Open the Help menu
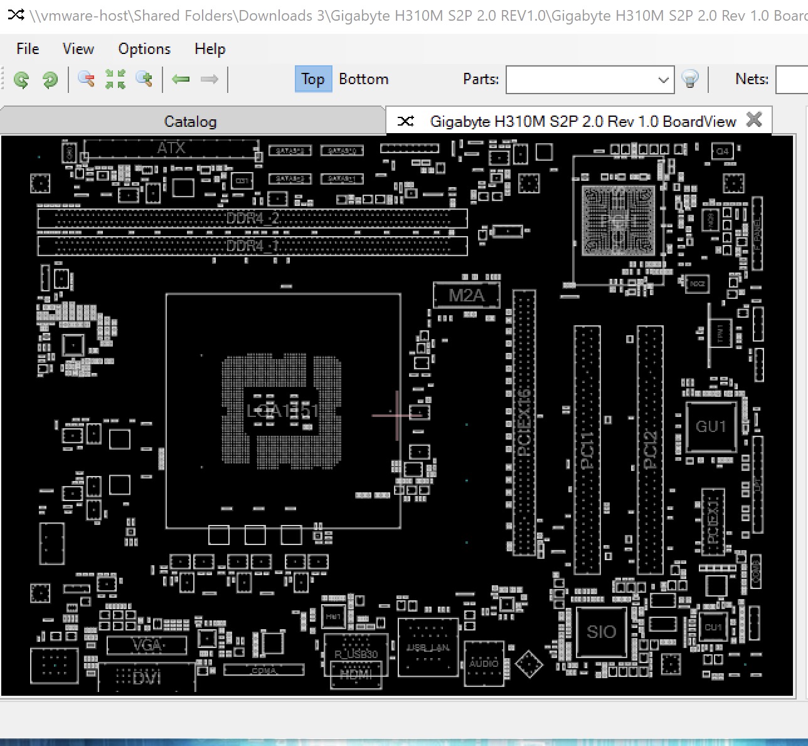This screenshot has height=746, width=808. pos(209,48)
